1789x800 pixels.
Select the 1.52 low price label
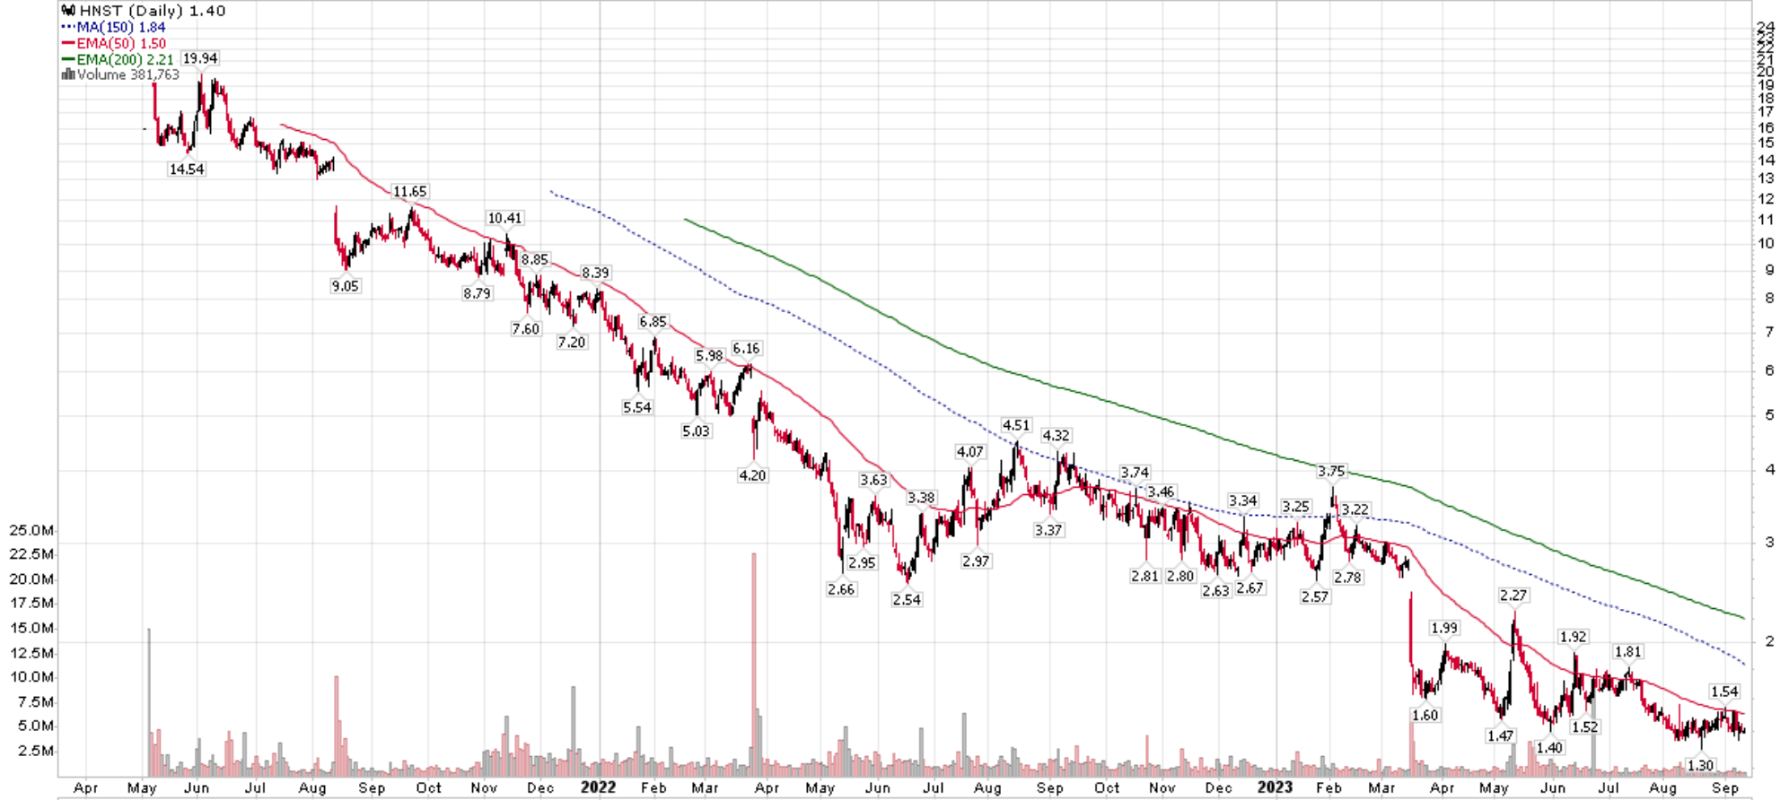click(x=1584, y=726)
